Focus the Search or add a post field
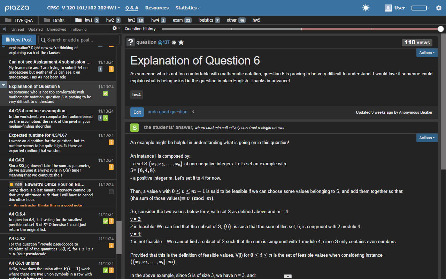 pos(79,40)
